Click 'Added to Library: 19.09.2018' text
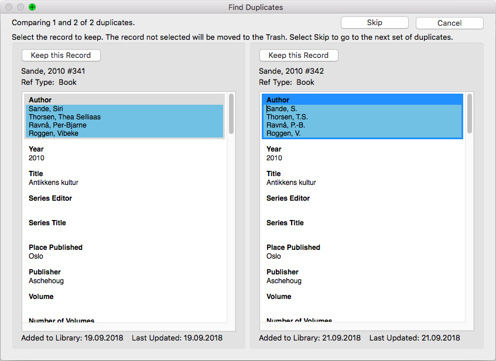Image resolution: width=496 pixels, height=361 pixels. (x=72, y=338)
